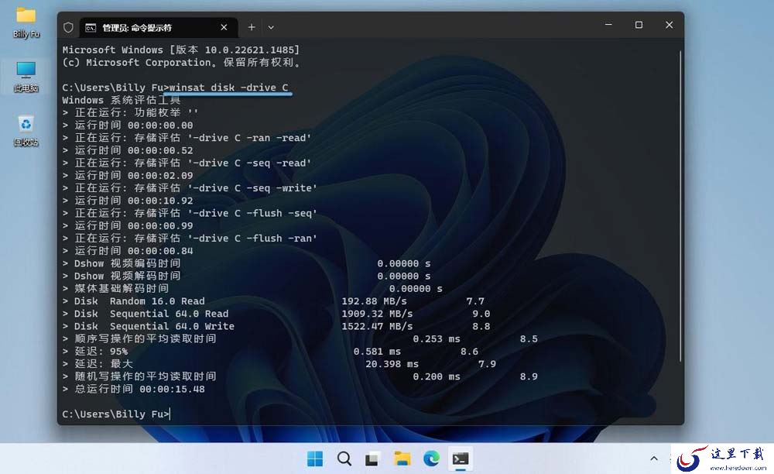The image size is (774, 474).
Task: Click the 1522.47 MB/s value
Action: click(x=377, y=326)
